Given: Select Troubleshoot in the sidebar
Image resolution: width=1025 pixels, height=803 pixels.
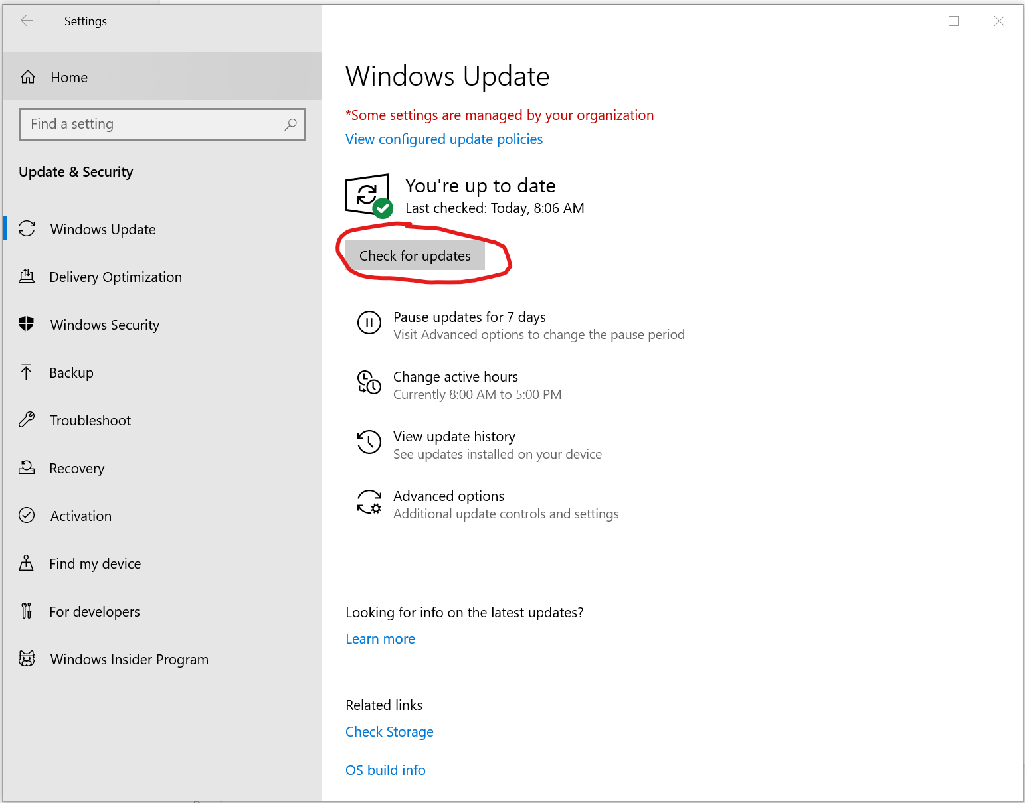Looking at the screenshot, I should click(x=162, y=420).
